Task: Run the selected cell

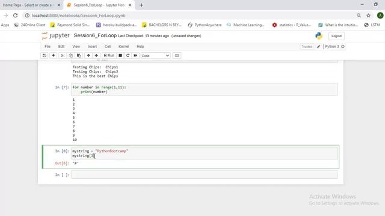Action: pyautogui.click(x=109, y=56)
